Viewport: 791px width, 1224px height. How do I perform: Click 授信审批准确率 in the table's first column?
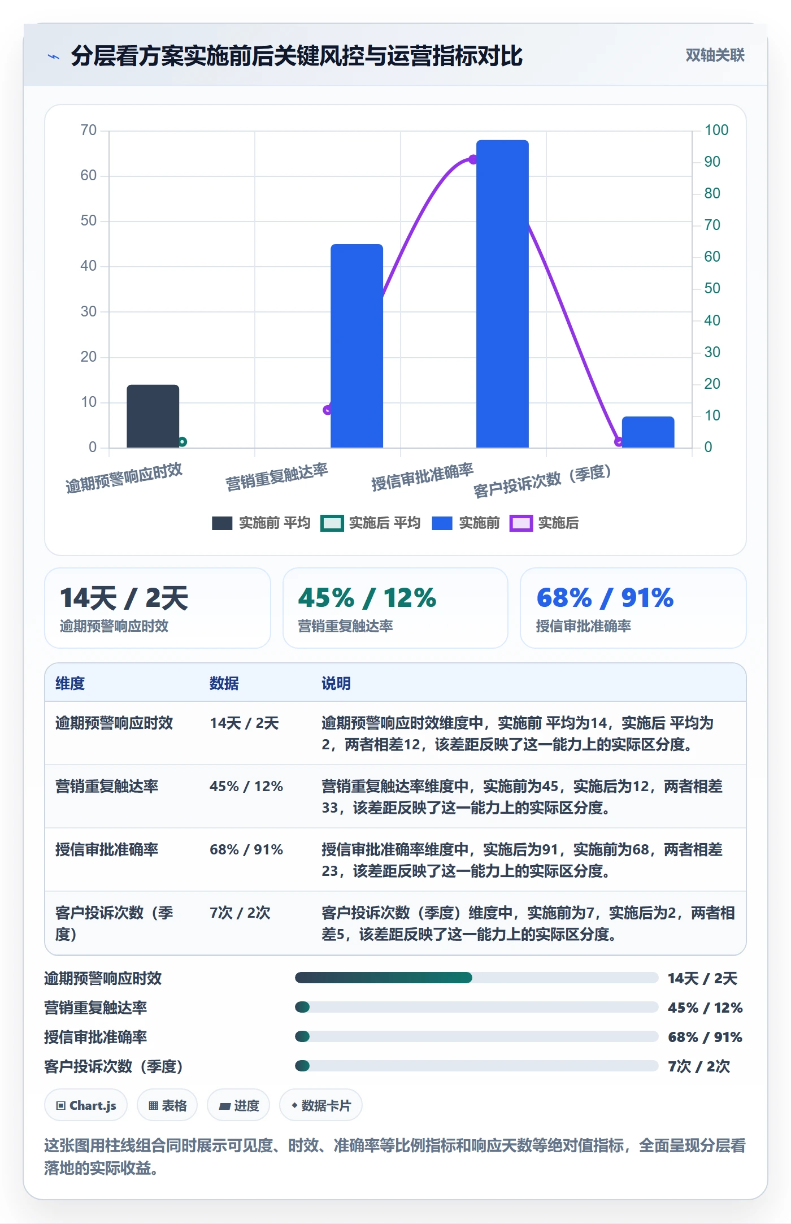tap(107, 850)
